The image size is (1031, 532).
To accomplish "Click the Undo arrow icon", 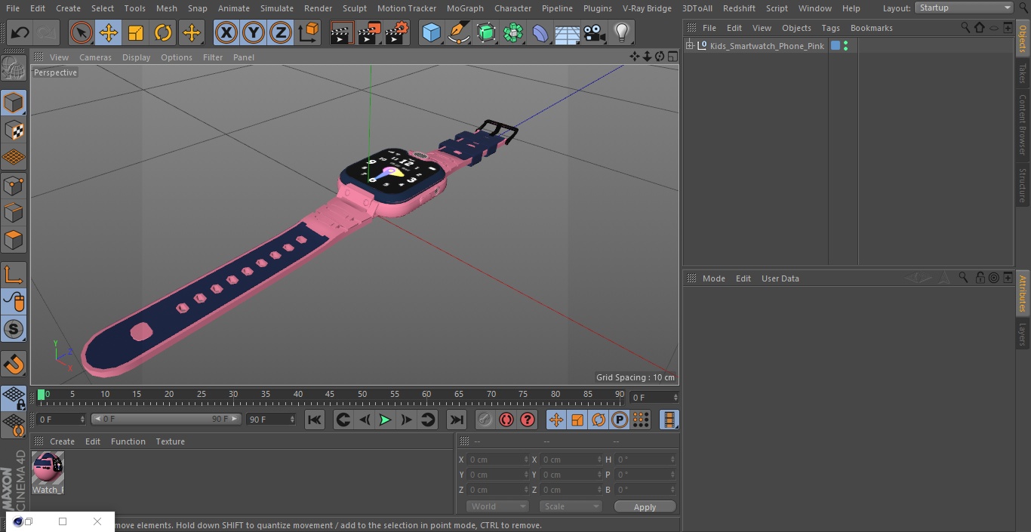I will (x=20, y=32).
